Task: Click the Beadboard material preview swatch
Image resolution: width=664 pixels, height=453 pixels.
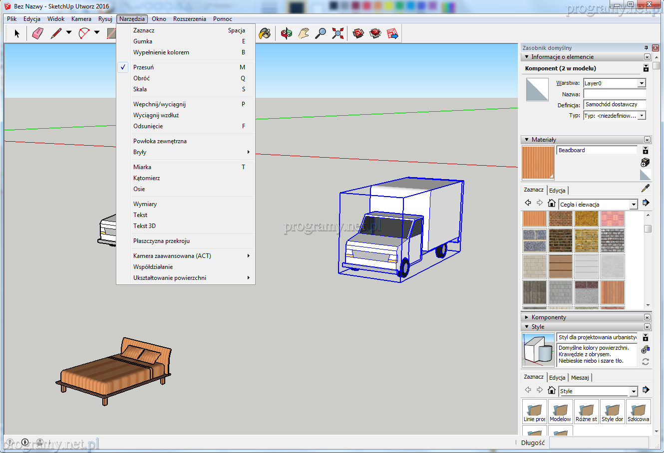Action: point(538,163)
